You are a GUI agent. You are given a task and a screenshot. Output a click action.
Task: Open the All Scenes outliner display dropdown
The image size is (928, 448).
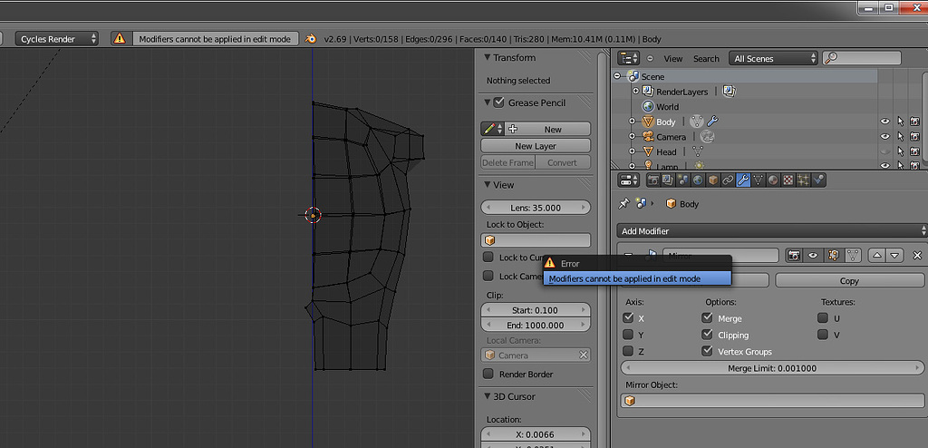[773, 58]
